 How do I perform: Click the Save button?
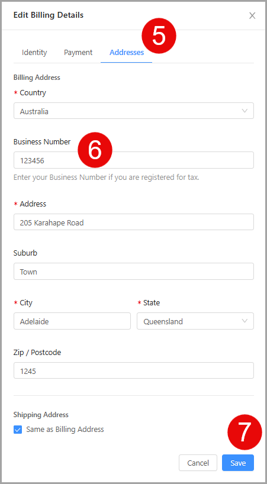(x=238, y=463)
